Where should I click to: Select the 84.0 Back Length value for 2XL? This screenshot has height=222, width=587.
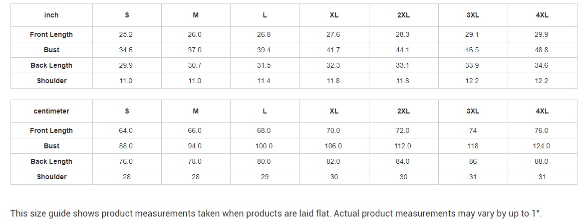tap(402, 161)
